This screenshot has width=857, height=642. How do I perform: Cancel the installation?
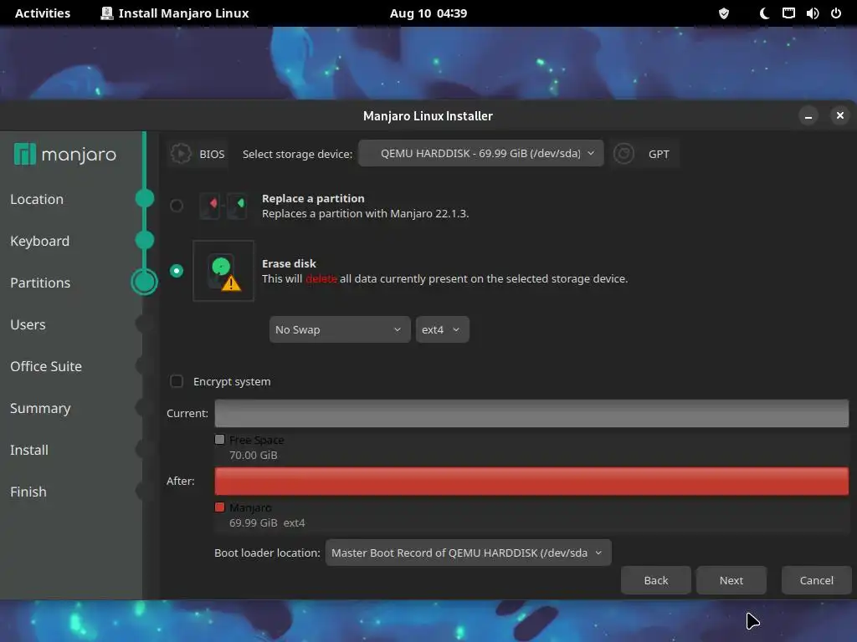[817, 580]
